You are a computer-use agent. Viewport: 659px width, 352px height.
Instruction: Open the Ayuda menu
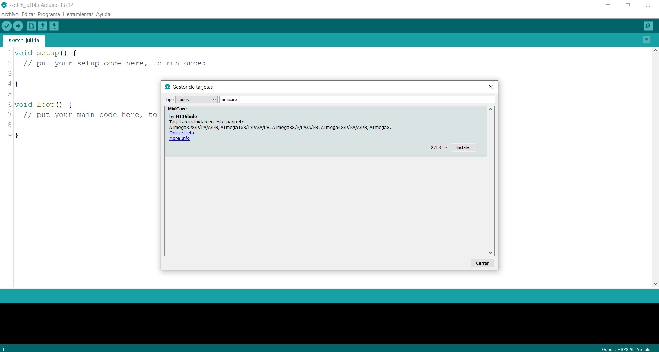103,14
